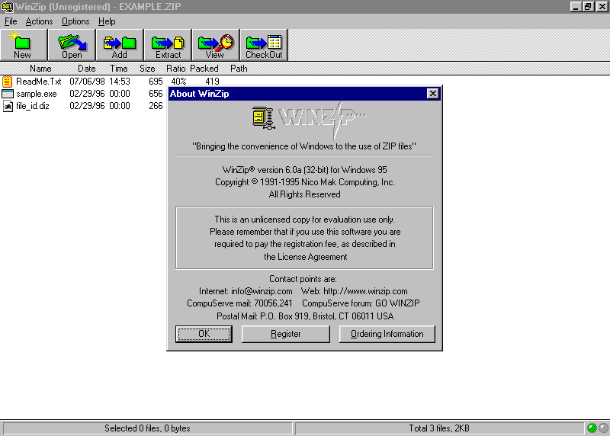Click the 02/29/96 date of sample.exe
The height and width of the screenshot is (436, 610).
click(x=87, y=94)
